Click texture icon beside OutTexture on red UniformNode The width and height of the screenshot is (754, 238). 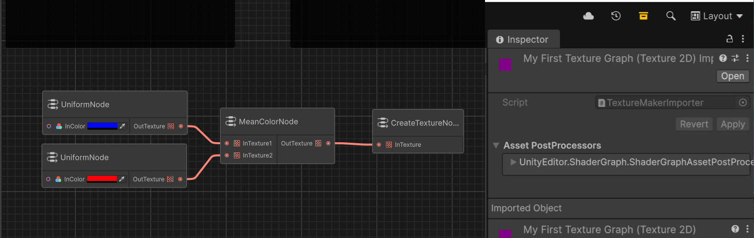(170, 179)
